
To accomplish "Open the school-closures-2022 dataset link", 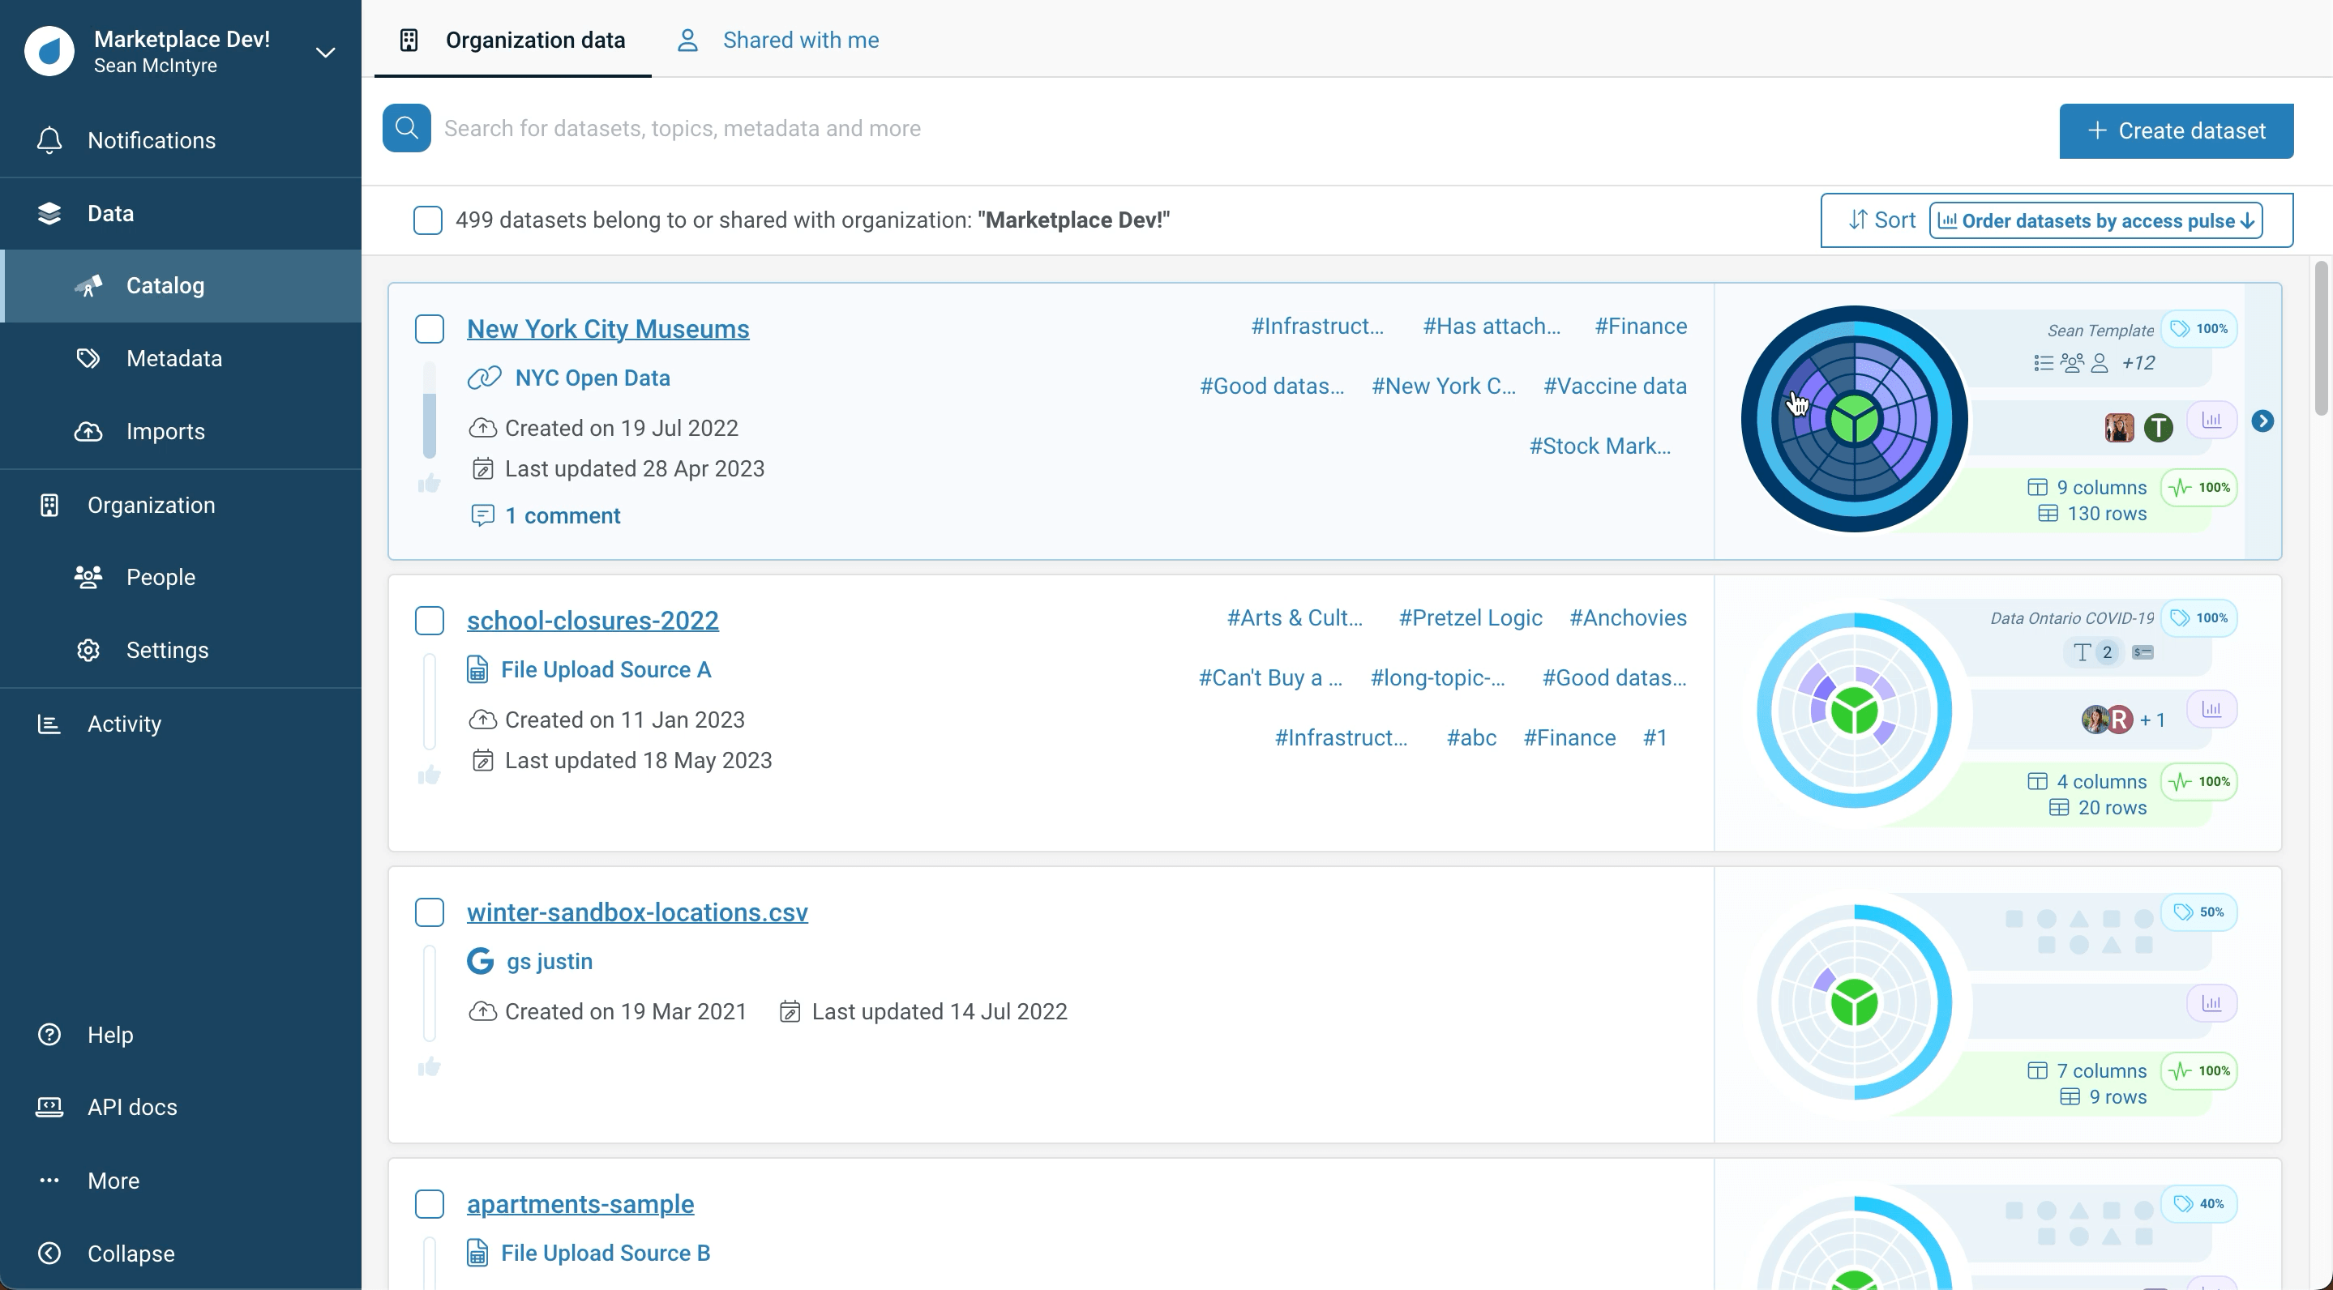I will click(593, 620).
